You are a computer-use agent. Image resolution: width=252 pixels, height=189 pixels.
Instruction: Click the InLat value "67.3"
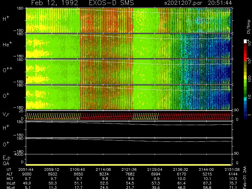[x=207, y=183]
